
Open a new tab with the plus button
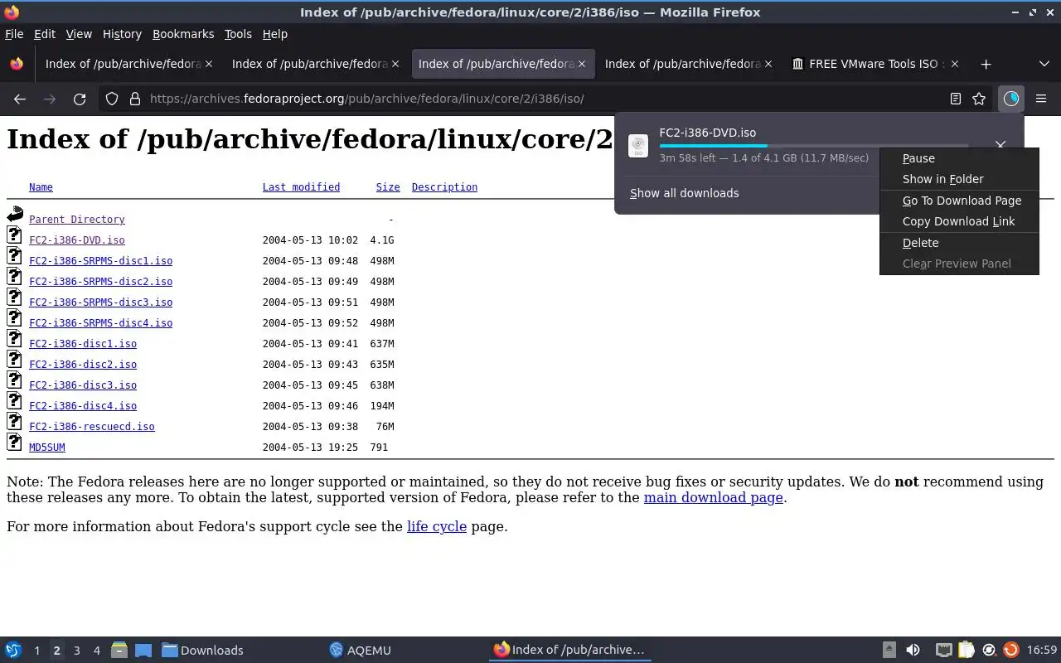(986, 64)
